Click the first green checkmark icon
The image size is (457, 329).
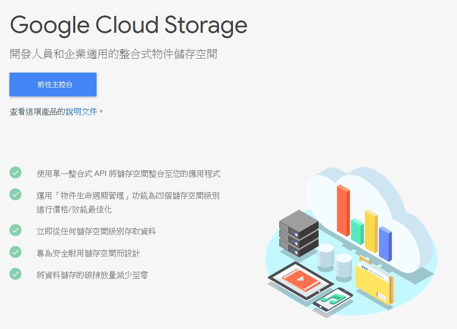(x=15, y=173)
